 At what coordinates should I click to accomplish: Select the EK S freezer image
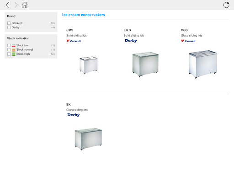[145, 64]
